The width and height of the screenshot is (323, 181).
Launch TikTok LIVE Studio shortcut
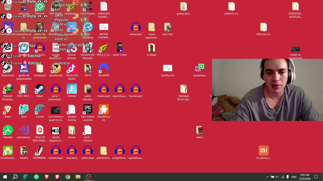tap(72, 72)
